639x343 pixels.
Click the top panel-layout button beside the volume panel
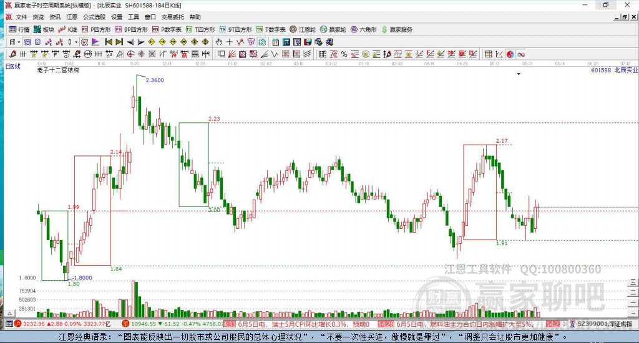tap(633, 282)
